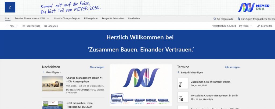Click the plus icon beside Hinzufügen
This screenshot has height=109, width=275.
pos(43,72)
